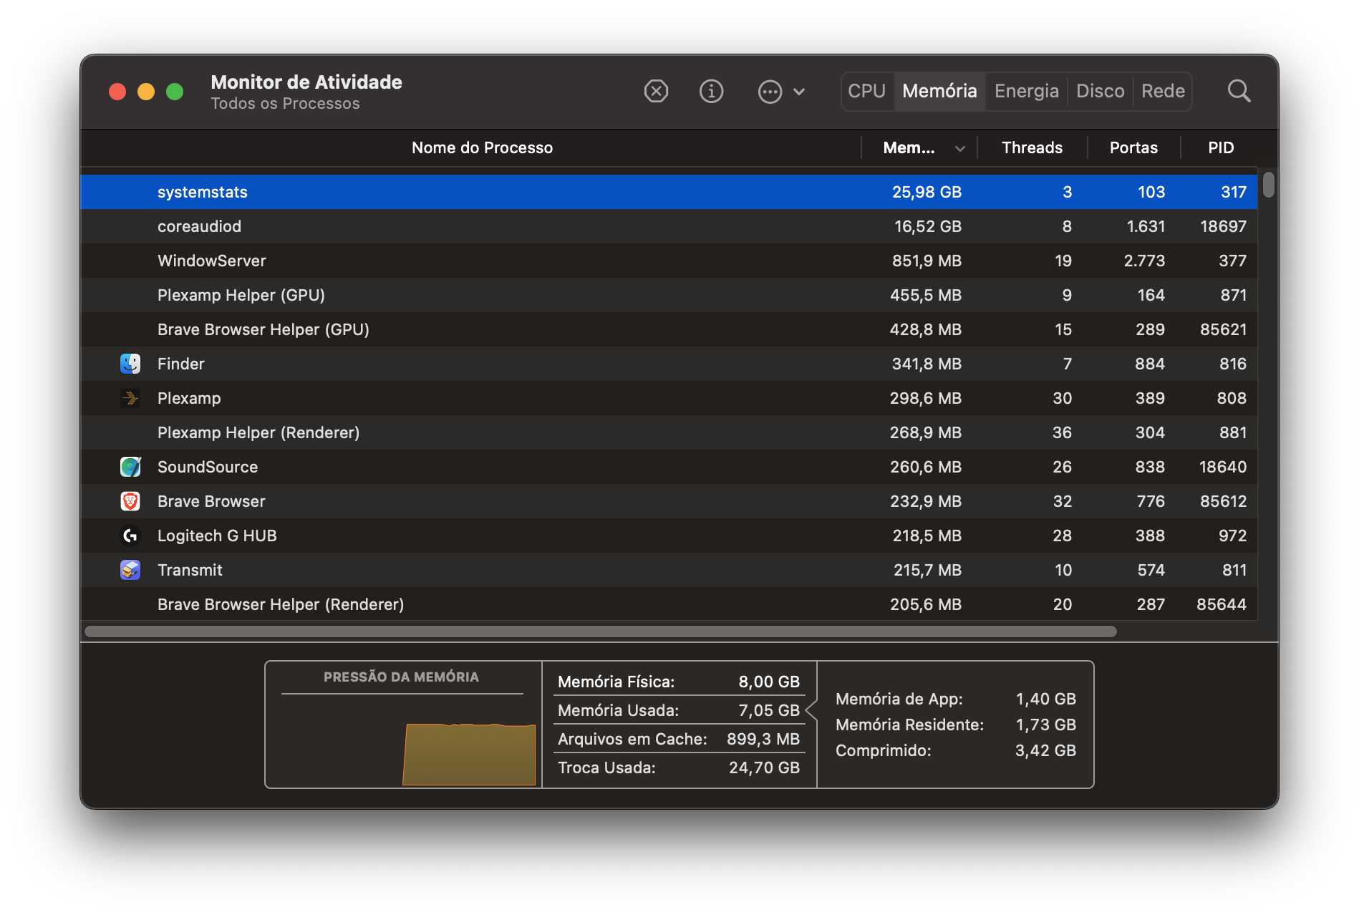Minimize the window with the yellow button
1359x915 pixels.
coord(146,92)
